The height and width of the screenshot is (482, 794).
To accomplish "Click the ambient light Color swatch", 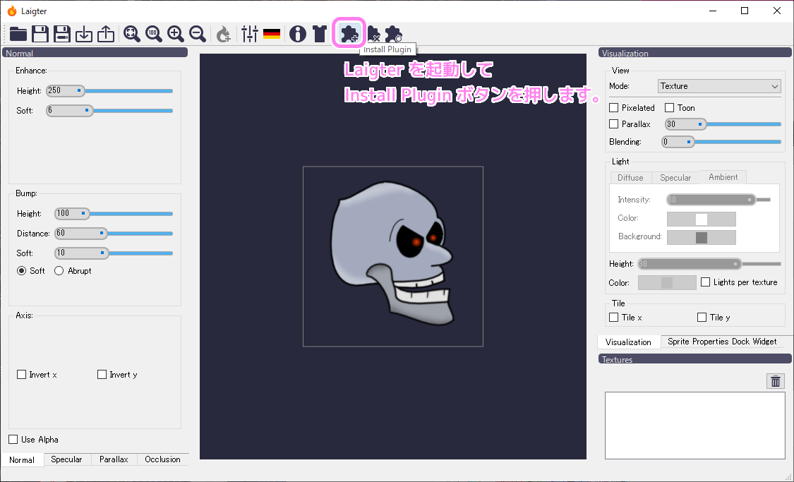I will click(x=702, y=218).
